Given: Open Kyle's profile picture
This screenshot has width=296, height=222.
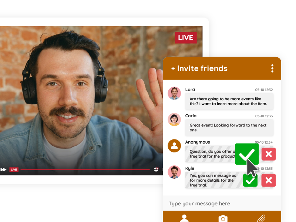Looking at the screenshot, I should coord(174,172).
